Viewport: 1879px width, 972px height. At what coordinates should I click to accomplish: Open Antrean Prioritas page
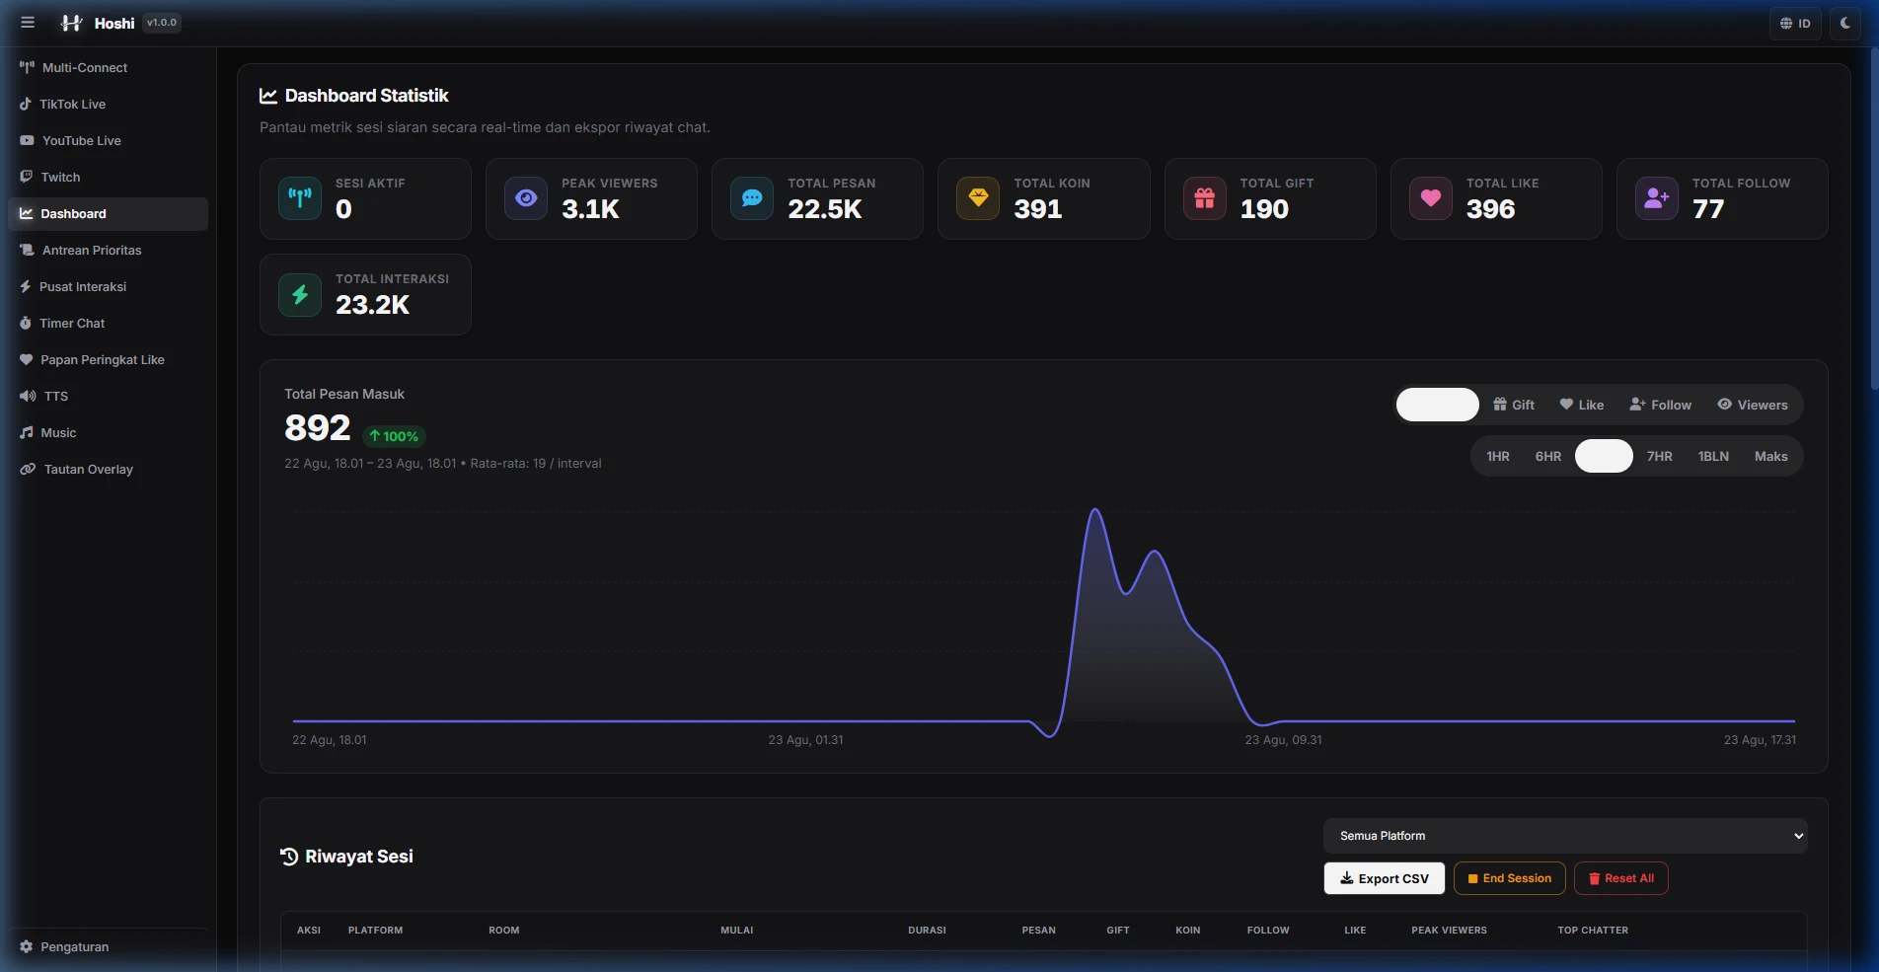pyautogui.click(x=108, y=250)
